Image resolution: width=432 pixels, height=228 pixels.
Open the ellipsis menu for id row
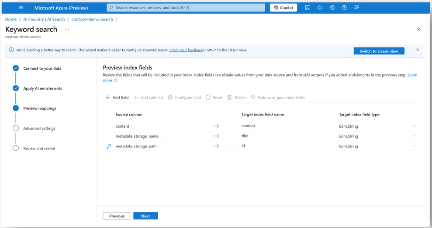tap(415, 146)
